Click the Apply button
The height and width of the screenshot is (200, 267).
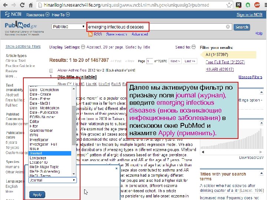[37, 195]
